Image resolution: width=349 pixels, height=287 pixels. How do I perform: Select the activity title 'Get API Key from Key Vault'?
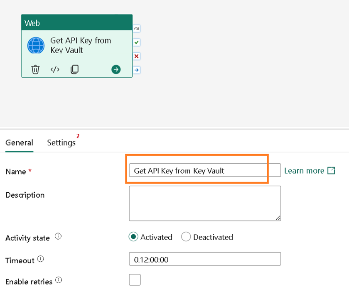(81, 45)
